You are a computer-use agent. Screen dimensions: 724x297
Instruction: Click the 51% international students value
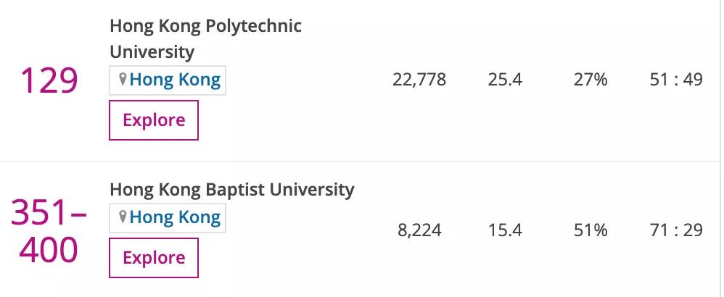[590, 231]
